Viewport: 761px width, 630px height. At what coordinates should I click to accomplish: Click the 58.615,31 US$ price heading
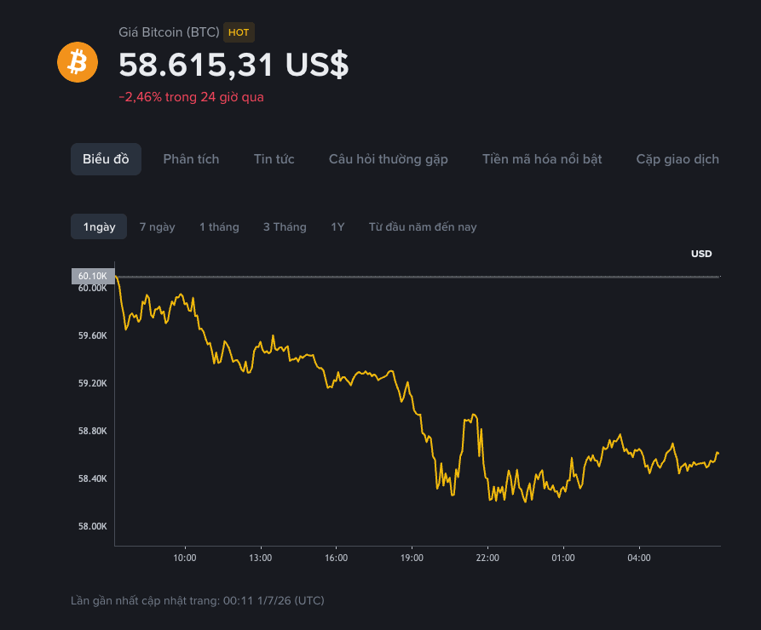[x=233, y=65]
